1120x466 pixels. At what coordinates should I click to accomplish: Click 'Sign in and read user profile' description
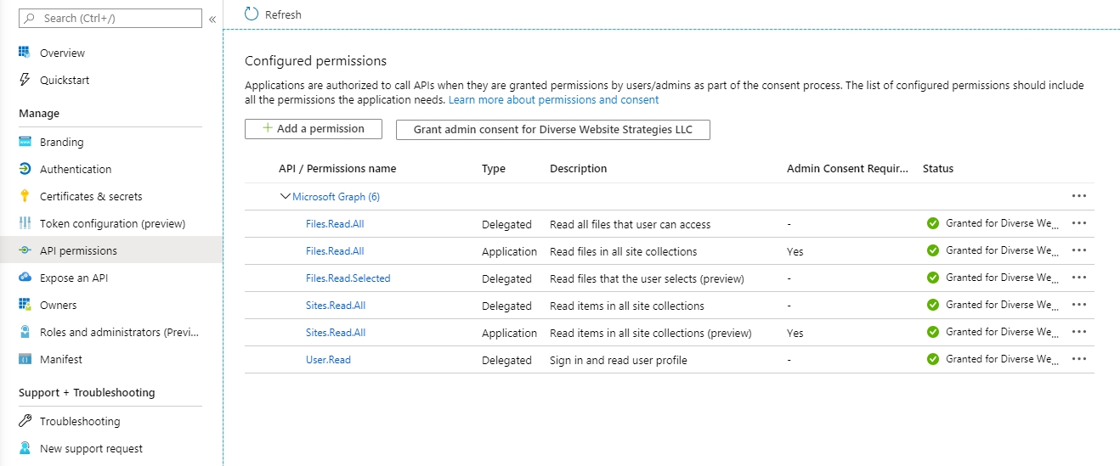point(619,360)
